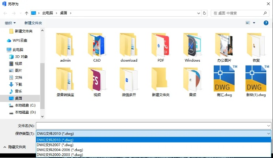Click the help question mark icon
Viewport: 273px width, 158px height.
(x=266, y=23)
